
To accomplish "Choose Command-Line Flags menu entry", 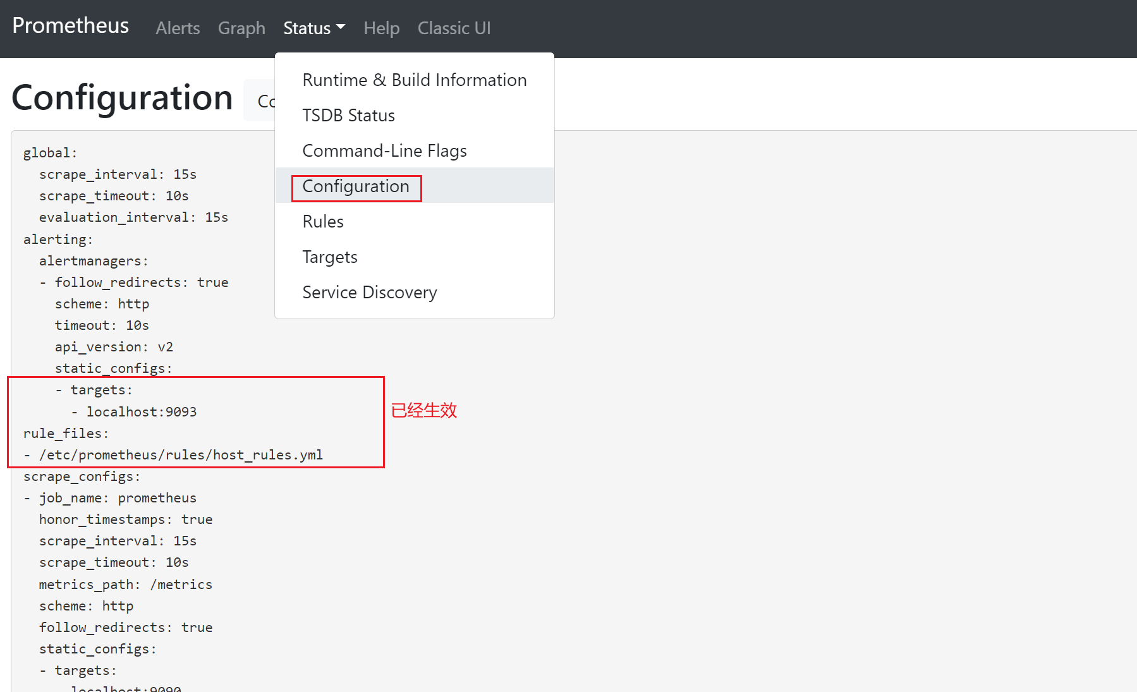I will pyautogui.click(x=415, y=151).
